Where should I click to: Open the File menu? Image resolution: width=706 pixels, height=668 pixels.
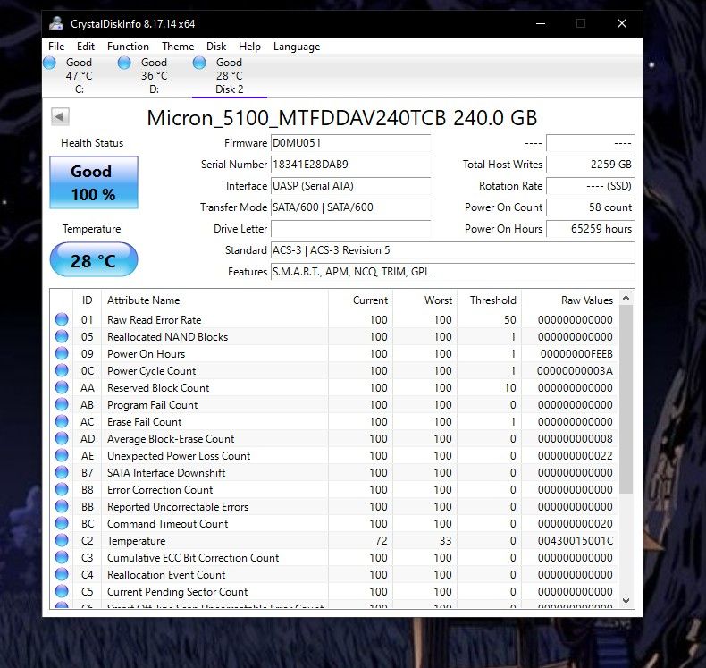[x=56, y=47]
